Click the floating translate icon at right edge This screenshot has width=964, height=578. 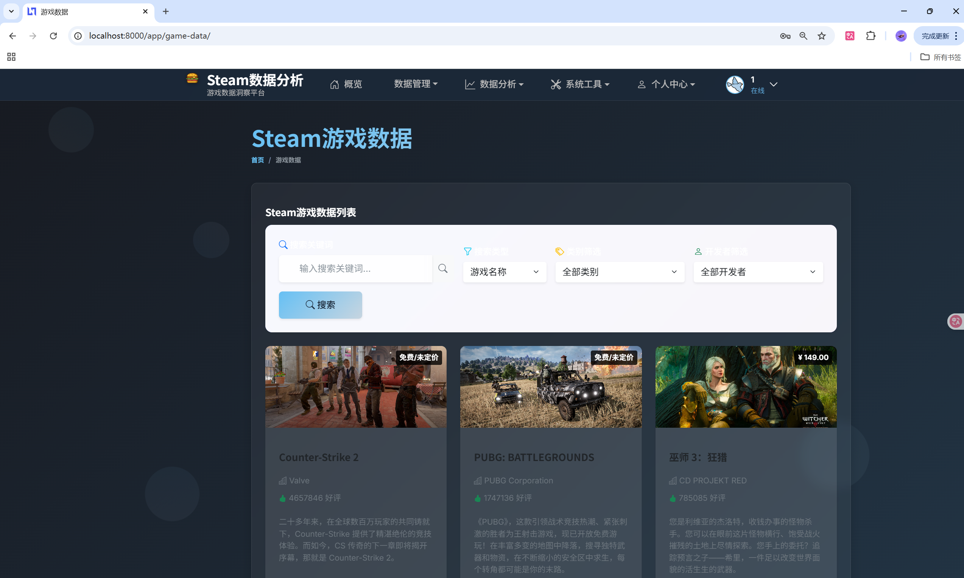(x=955, y=321)
